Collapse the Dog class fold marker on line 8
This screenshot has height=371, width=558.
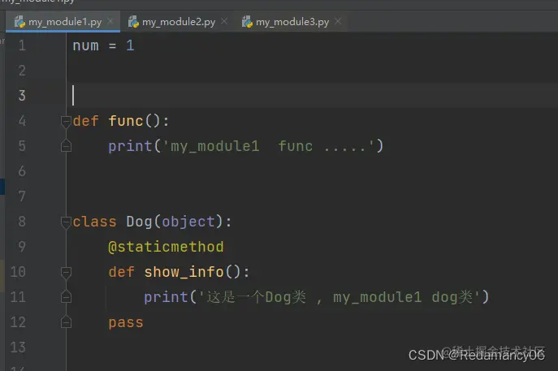pos(66,222)
